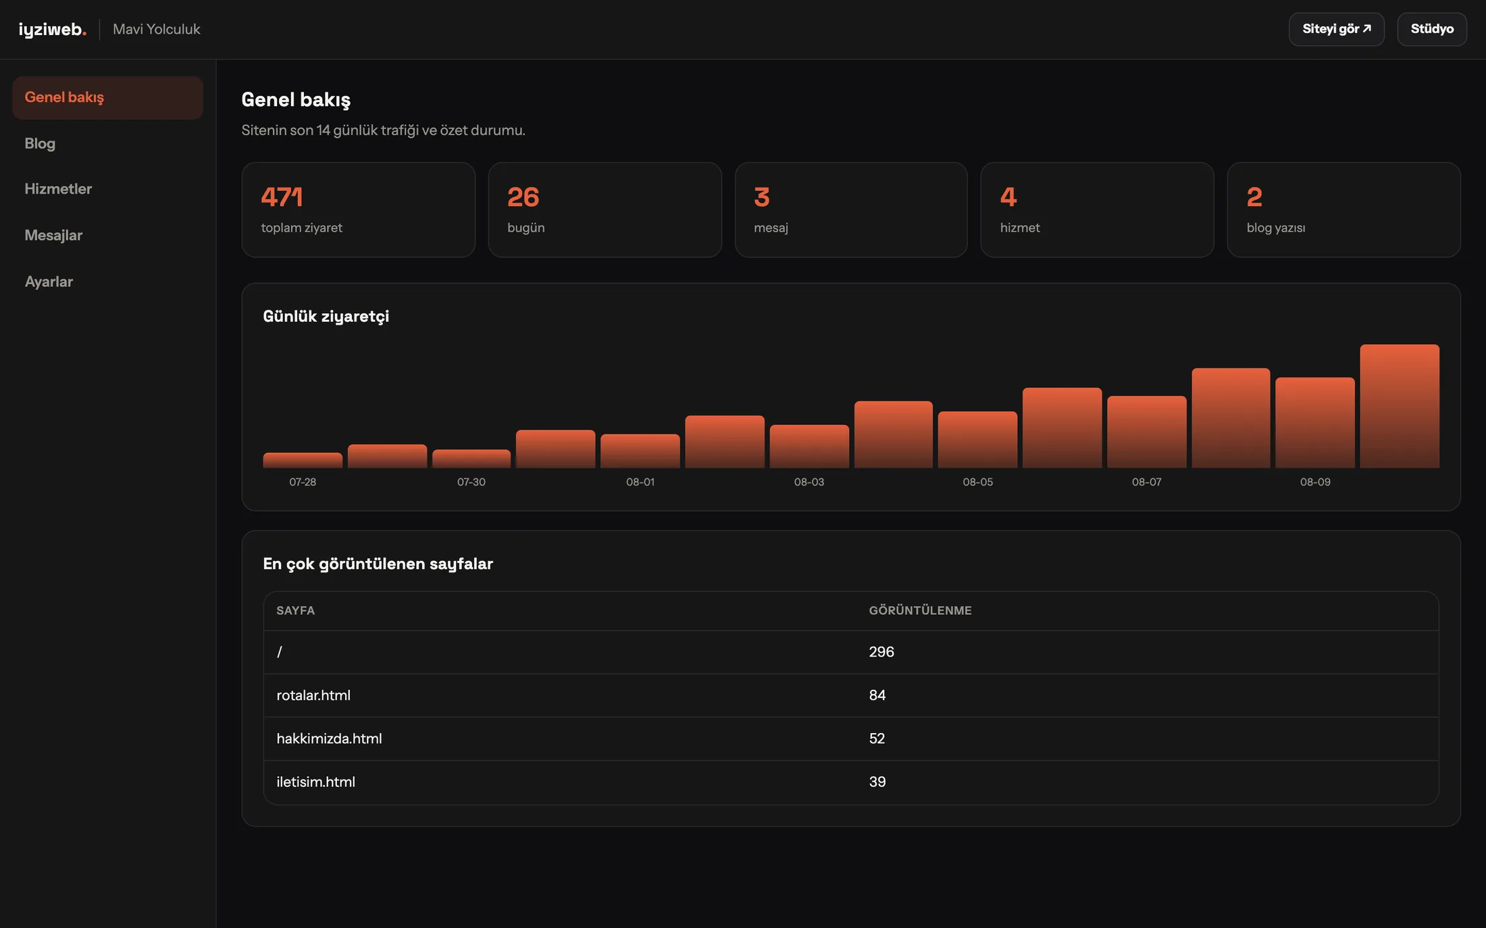Click the Mavi Yolculuk site name
The height and width of the screenshot is (928, 1486).
tap(157, 29)
